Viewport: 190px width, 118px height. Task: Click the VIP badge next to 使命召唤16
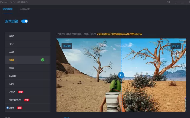pos(27,100)
